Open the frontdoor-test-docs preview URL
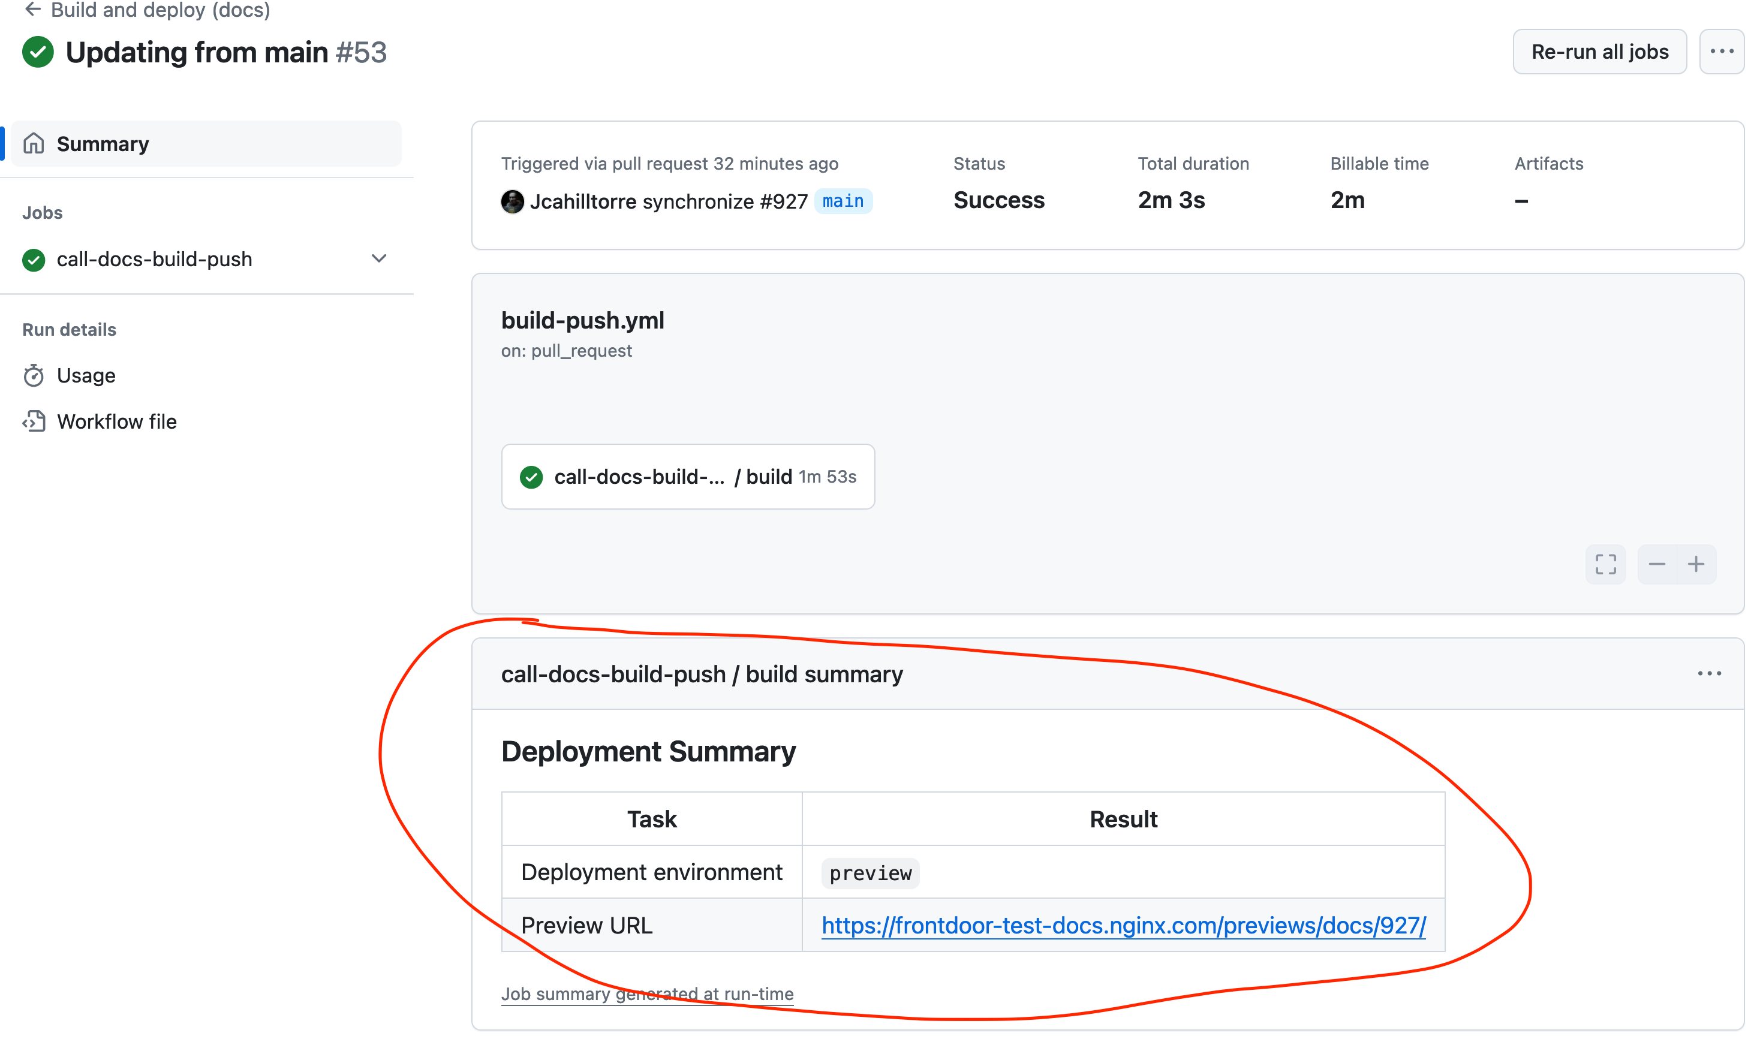1757x1048 pixels. pos(1124,926)
